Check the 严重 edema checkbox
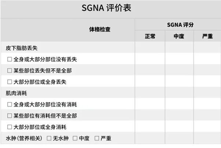 pyautogui.click(x=97, y=139)
